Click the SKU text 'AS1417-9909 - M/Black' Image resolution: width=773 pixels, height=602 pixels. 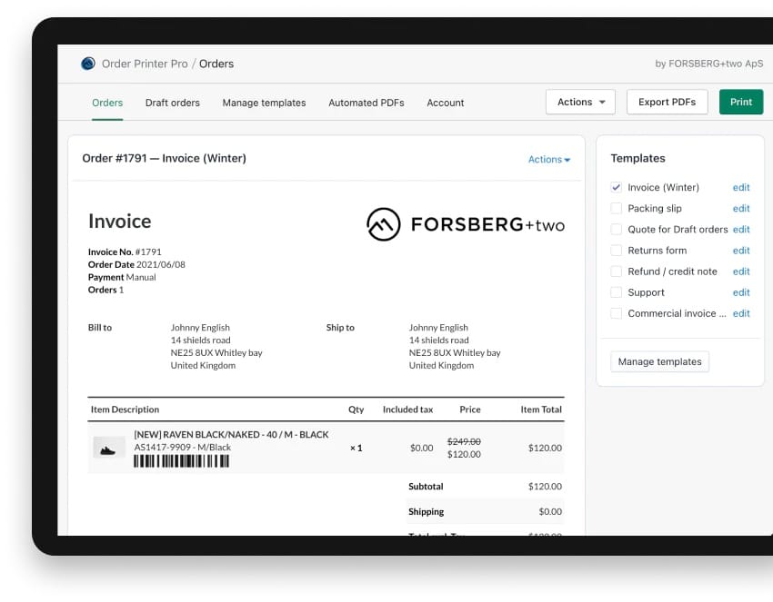click(183, 448)
